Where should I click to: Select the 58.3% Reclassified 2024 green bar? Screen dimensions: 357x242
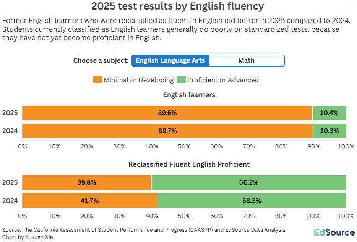coord(252,201)
